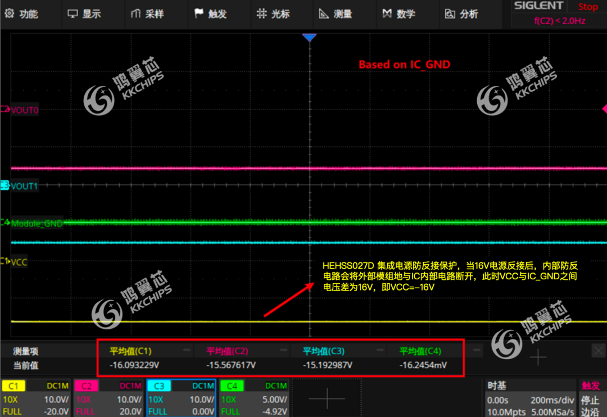Open the 触发 trigger flag menu
The image size is (607, 417).
210,14
